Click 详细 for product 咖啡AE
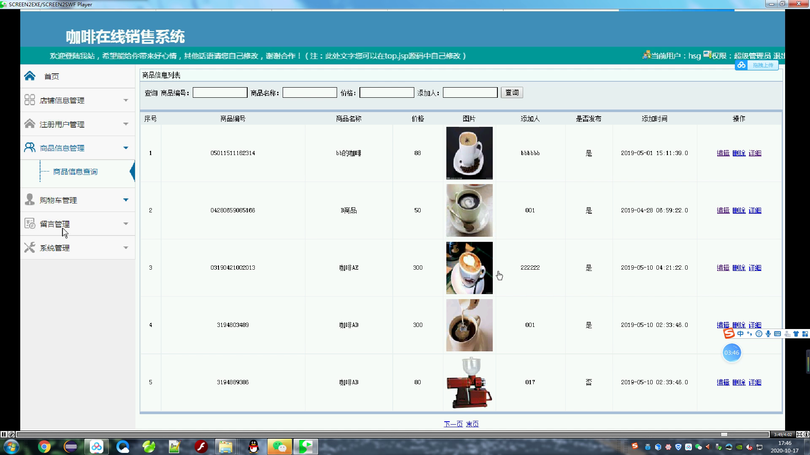This screenshot has height=455, width=810. click(755, 268)
